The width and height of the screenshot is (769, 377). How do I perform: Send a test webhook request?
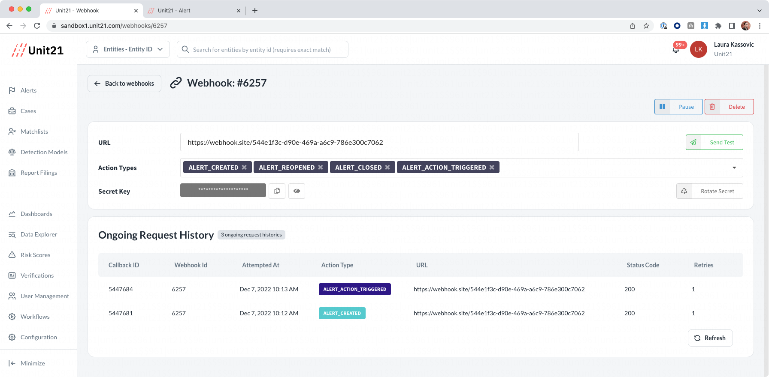[x=715, y=142]
